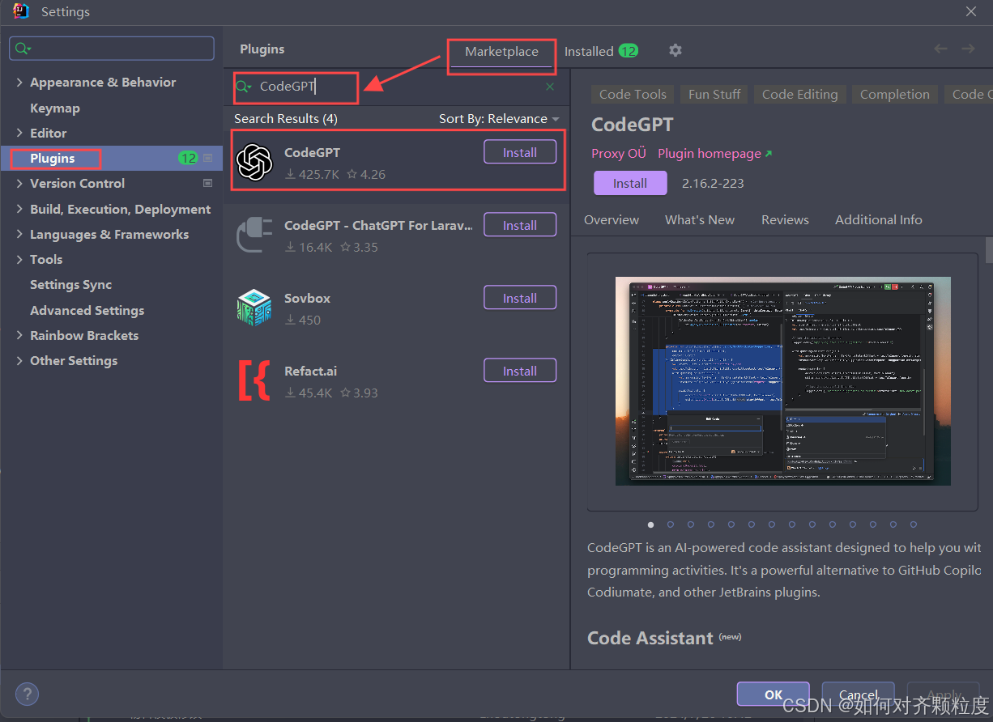Click the CodeGPT plugin search field
993x722 pixels.
coord(397,87)
